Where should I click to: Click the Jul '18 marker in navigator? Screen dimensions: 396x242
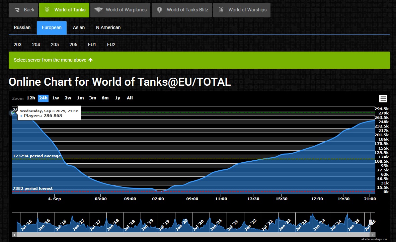click(x=130, y=225)
